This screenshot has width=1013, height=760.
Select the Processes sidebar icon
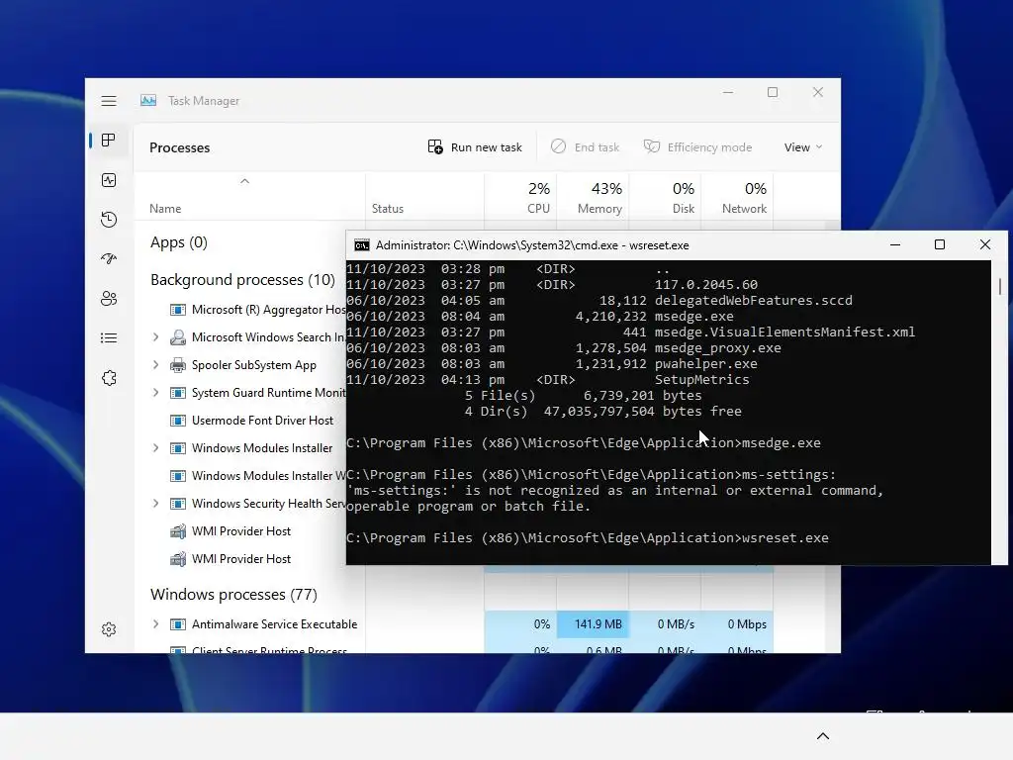(x=109, y=141)
